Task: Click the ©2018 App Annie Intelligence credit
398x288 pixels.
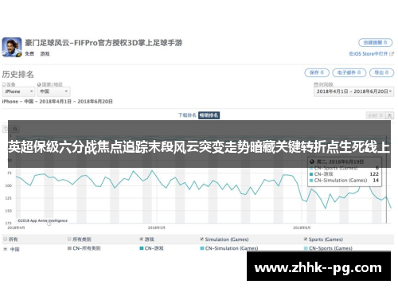Action: tap(42, 220)
